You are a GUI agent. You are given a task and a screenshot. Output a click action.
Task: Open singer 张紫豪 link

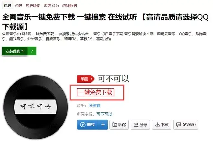tap(94, 106)
